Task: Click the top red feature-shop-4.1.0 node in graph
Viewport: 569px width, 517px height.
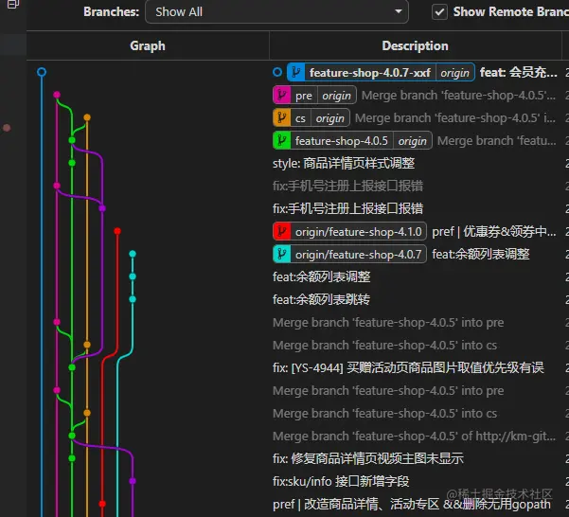Action: [117, 231]
